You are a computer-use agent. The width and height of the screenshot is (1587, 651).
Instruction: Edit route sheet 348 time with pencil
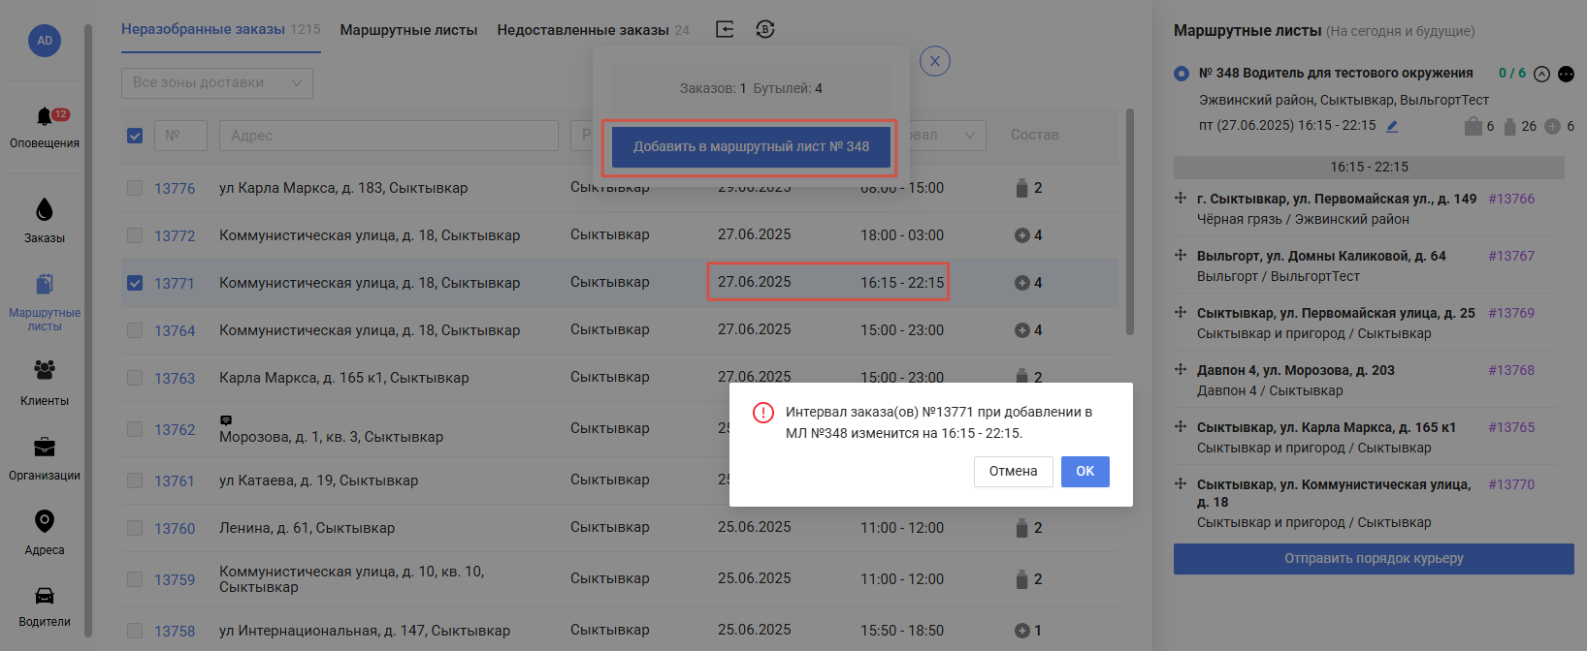point(1392,126)
